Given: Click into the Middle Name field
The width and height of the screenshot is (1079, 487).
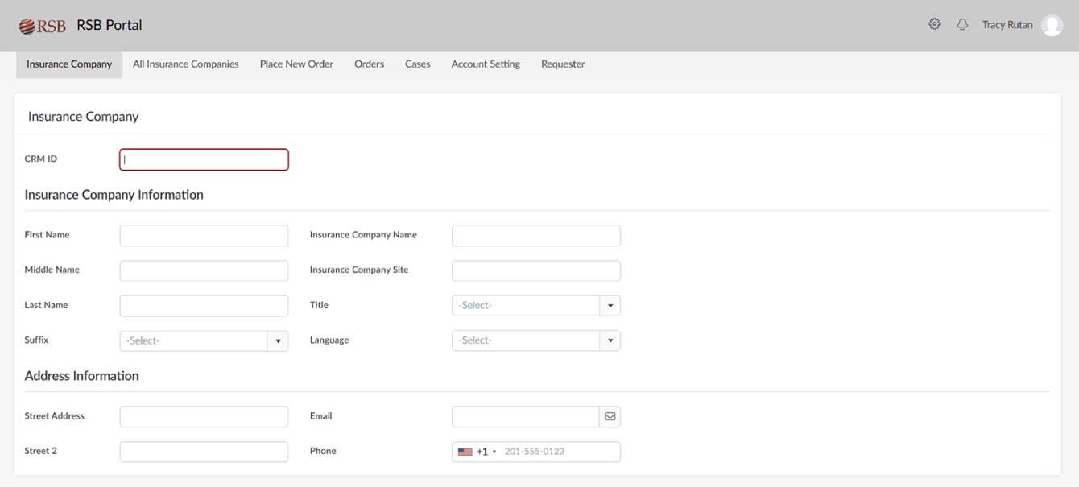Looking at the screenshot, I should [x=204, y=270].
